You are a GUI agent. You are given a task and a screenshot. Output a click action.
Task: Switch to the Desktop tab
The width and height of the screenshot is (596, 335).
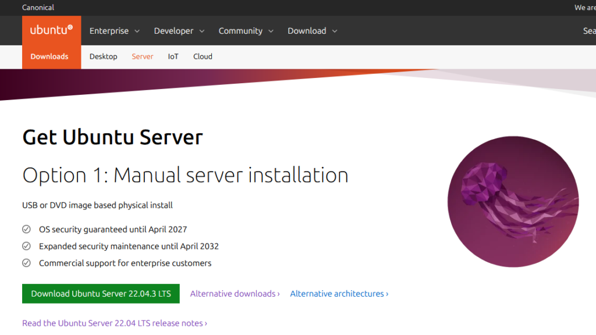[x=104, y=56]
